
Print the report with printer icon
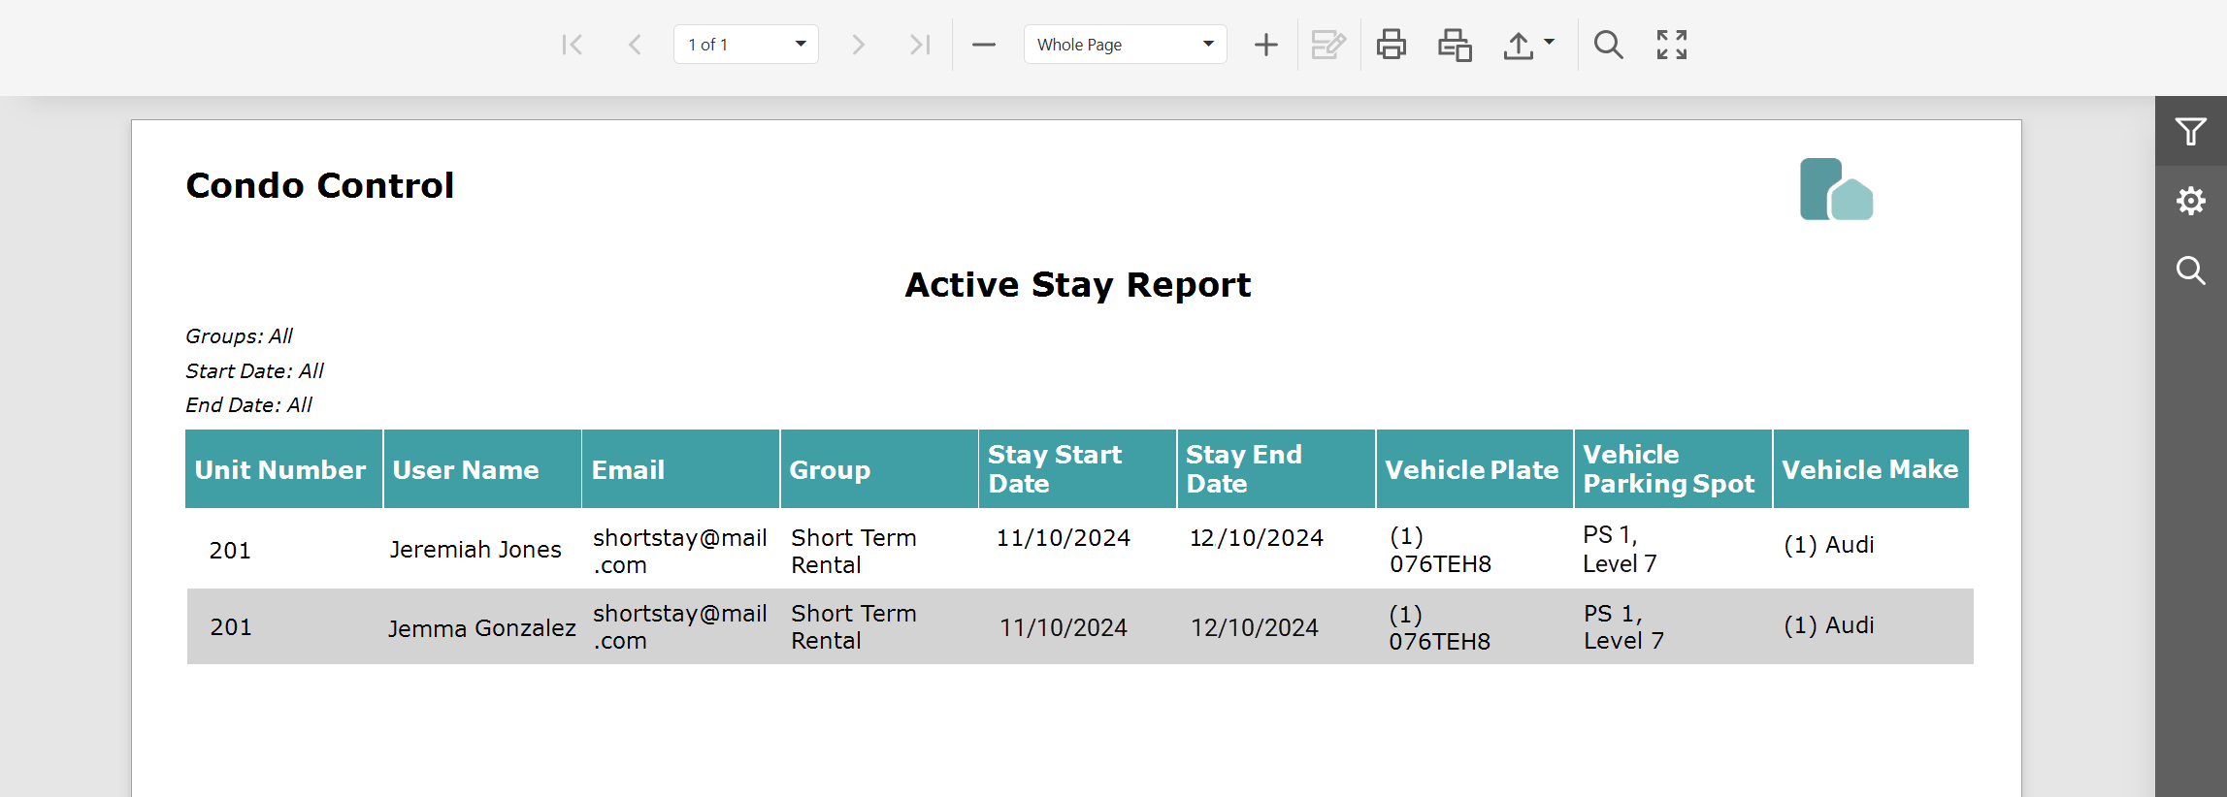point(1392,45)
